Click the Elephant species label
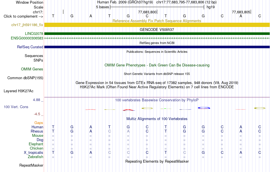Image resolution: width=270 pixels, height=172 pixels. [36, 144]
